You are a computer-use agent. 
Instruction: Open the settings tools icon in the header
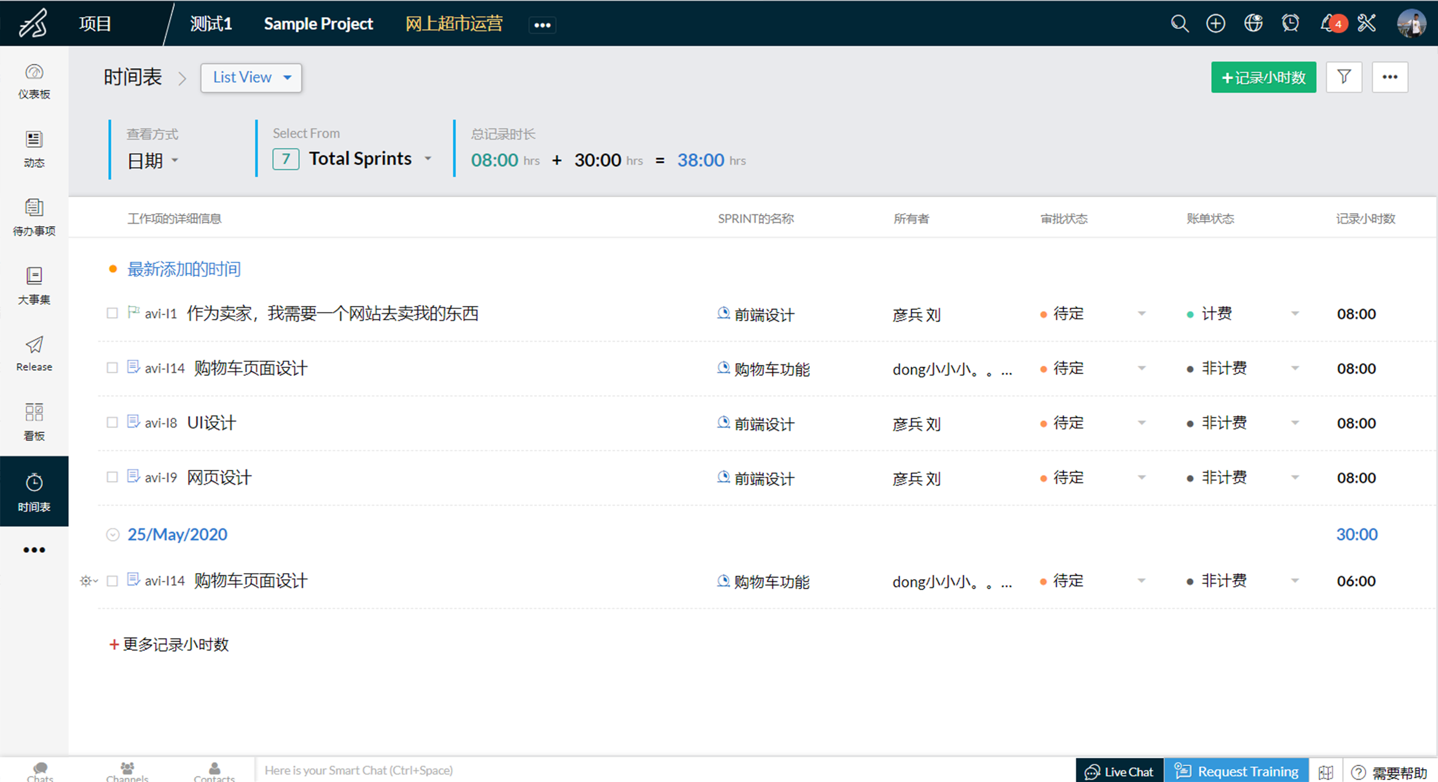(x=1366, y=23)
